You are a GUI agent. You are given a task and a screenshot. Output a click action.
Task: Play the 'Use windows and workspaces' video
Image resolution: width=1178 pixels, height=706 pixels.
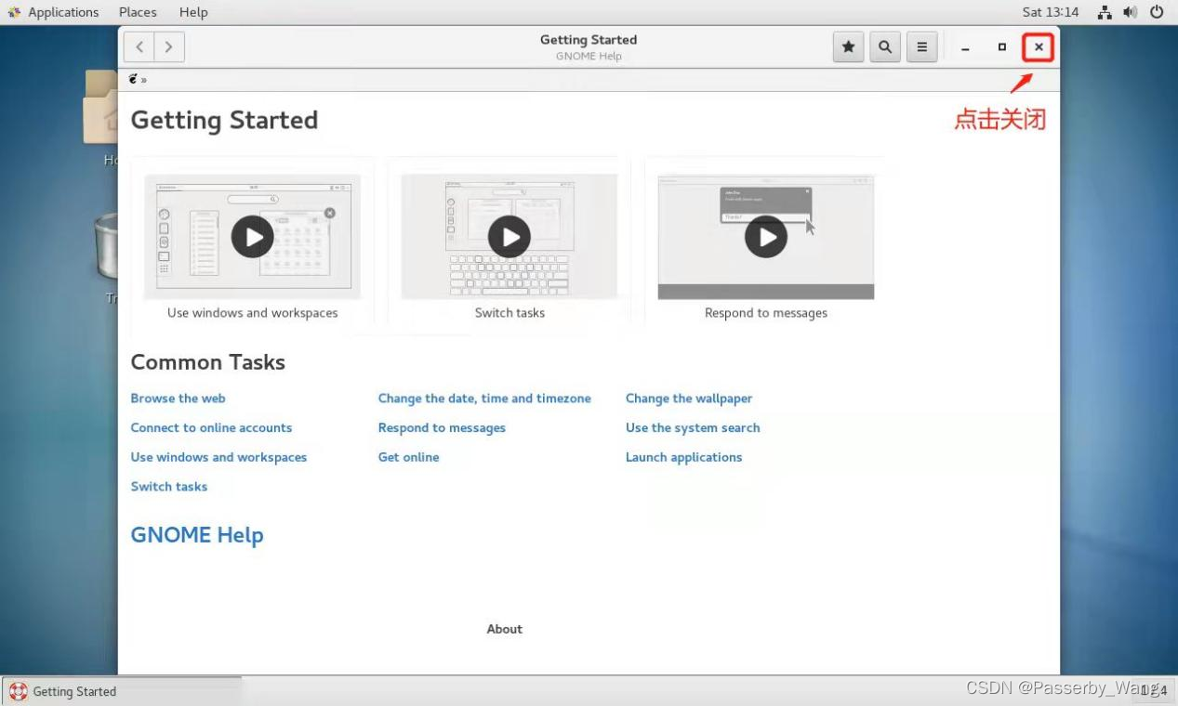click(253, 237)
